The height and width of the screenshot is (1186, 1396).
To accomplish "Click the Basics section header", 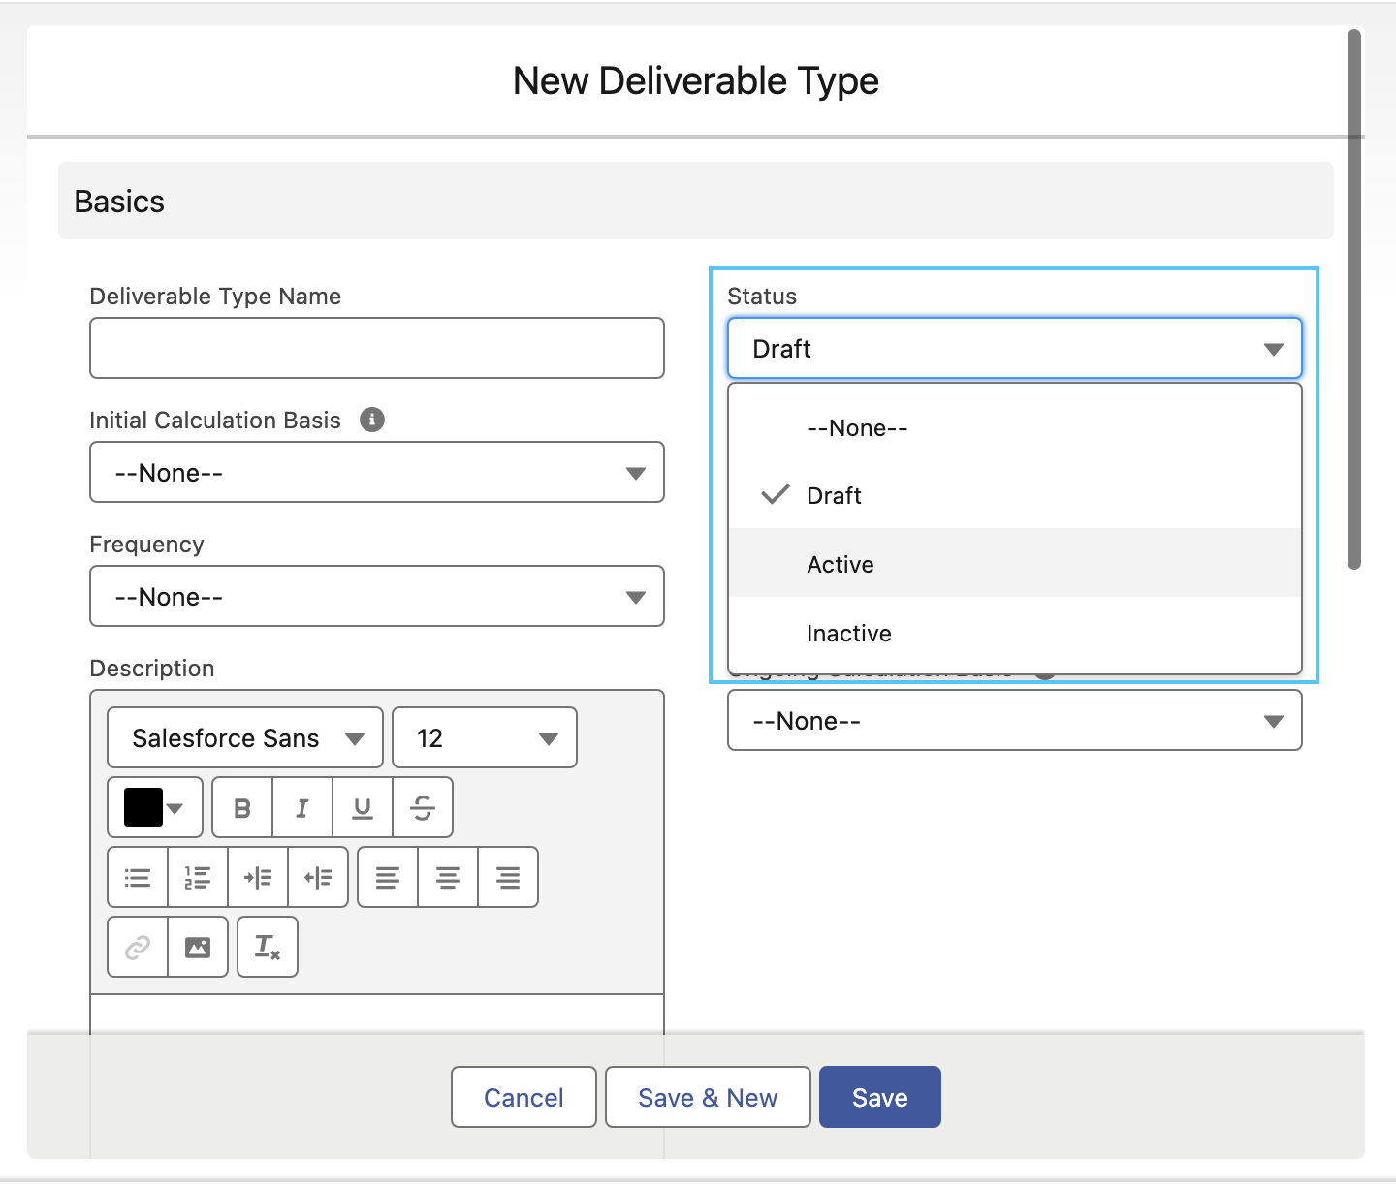I will tap(696, 201).
